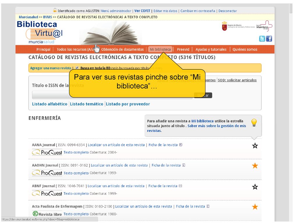Open Texto completo for AANA Journal

point(76,152)
